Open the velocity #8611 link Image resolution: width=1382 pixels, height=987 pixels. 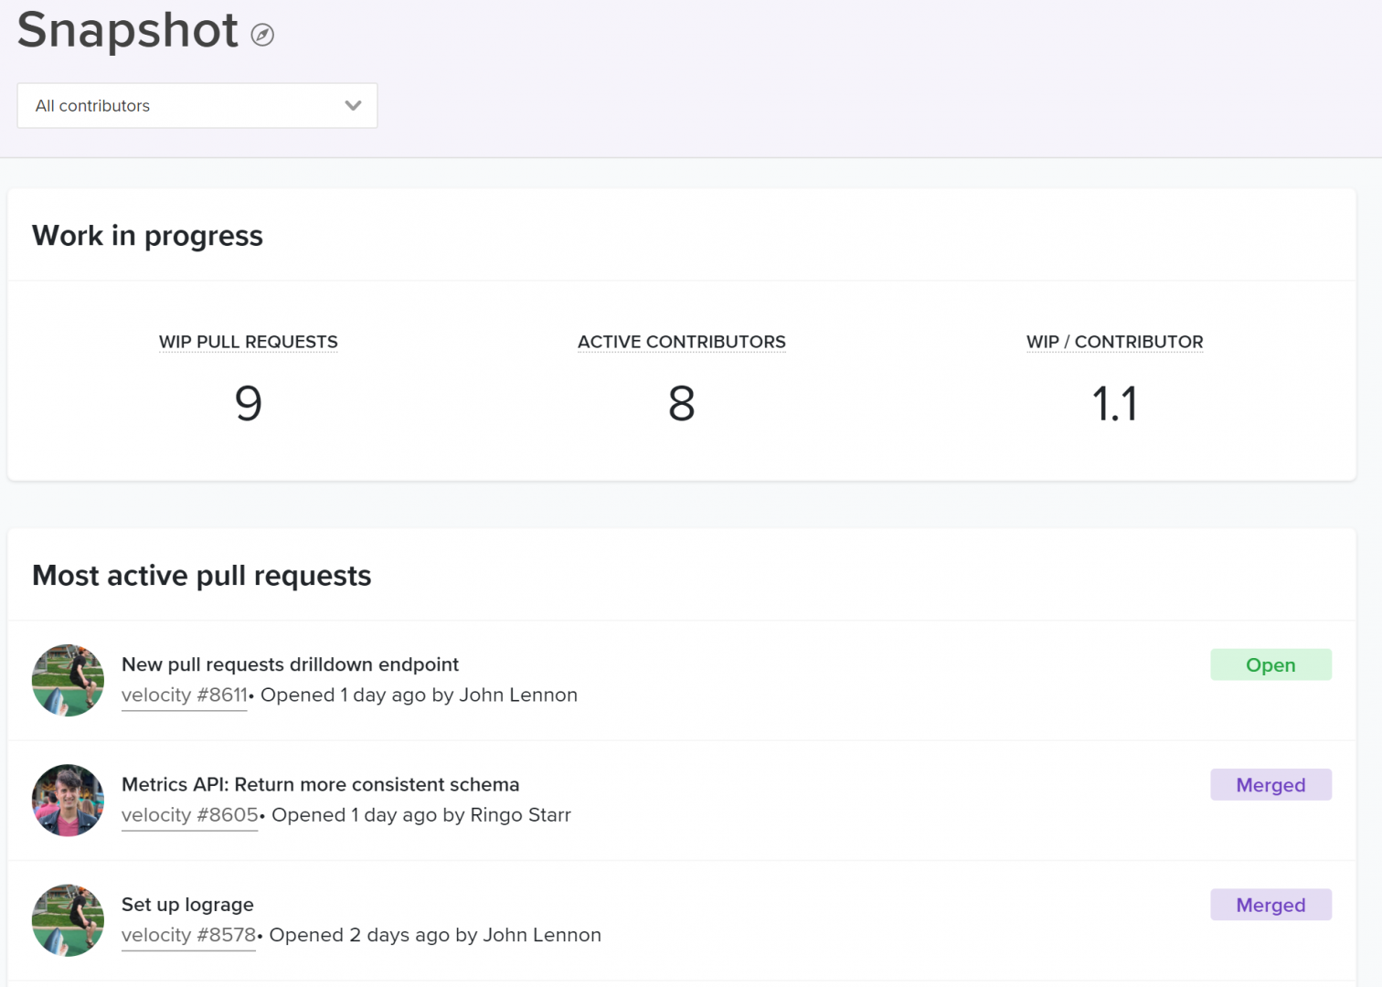point(184,695)
